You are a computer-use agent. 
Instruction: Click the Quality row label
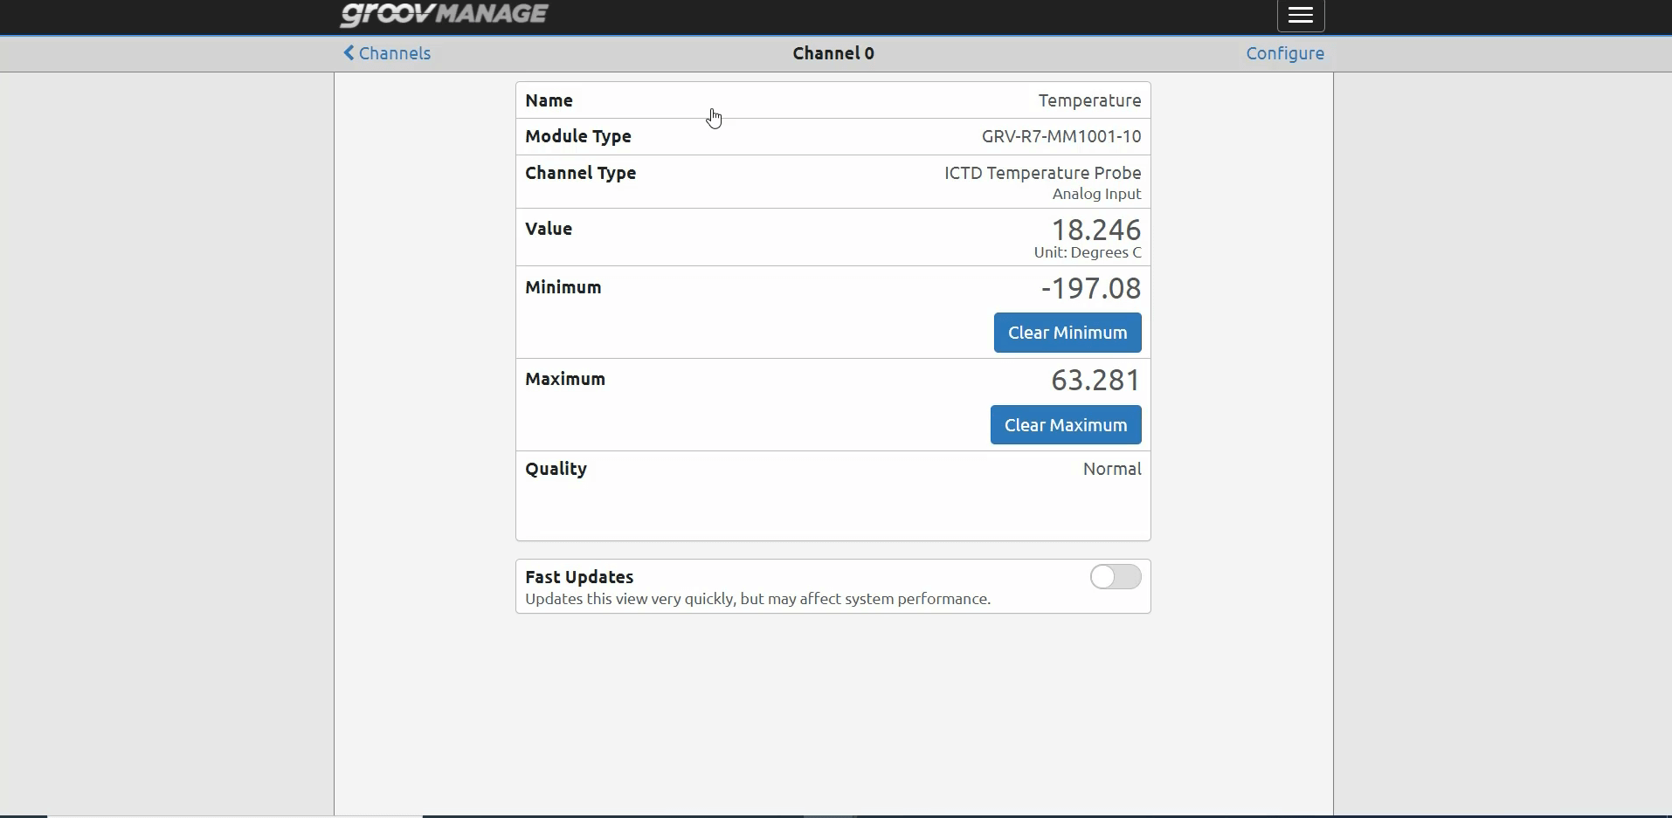(556, 470)
